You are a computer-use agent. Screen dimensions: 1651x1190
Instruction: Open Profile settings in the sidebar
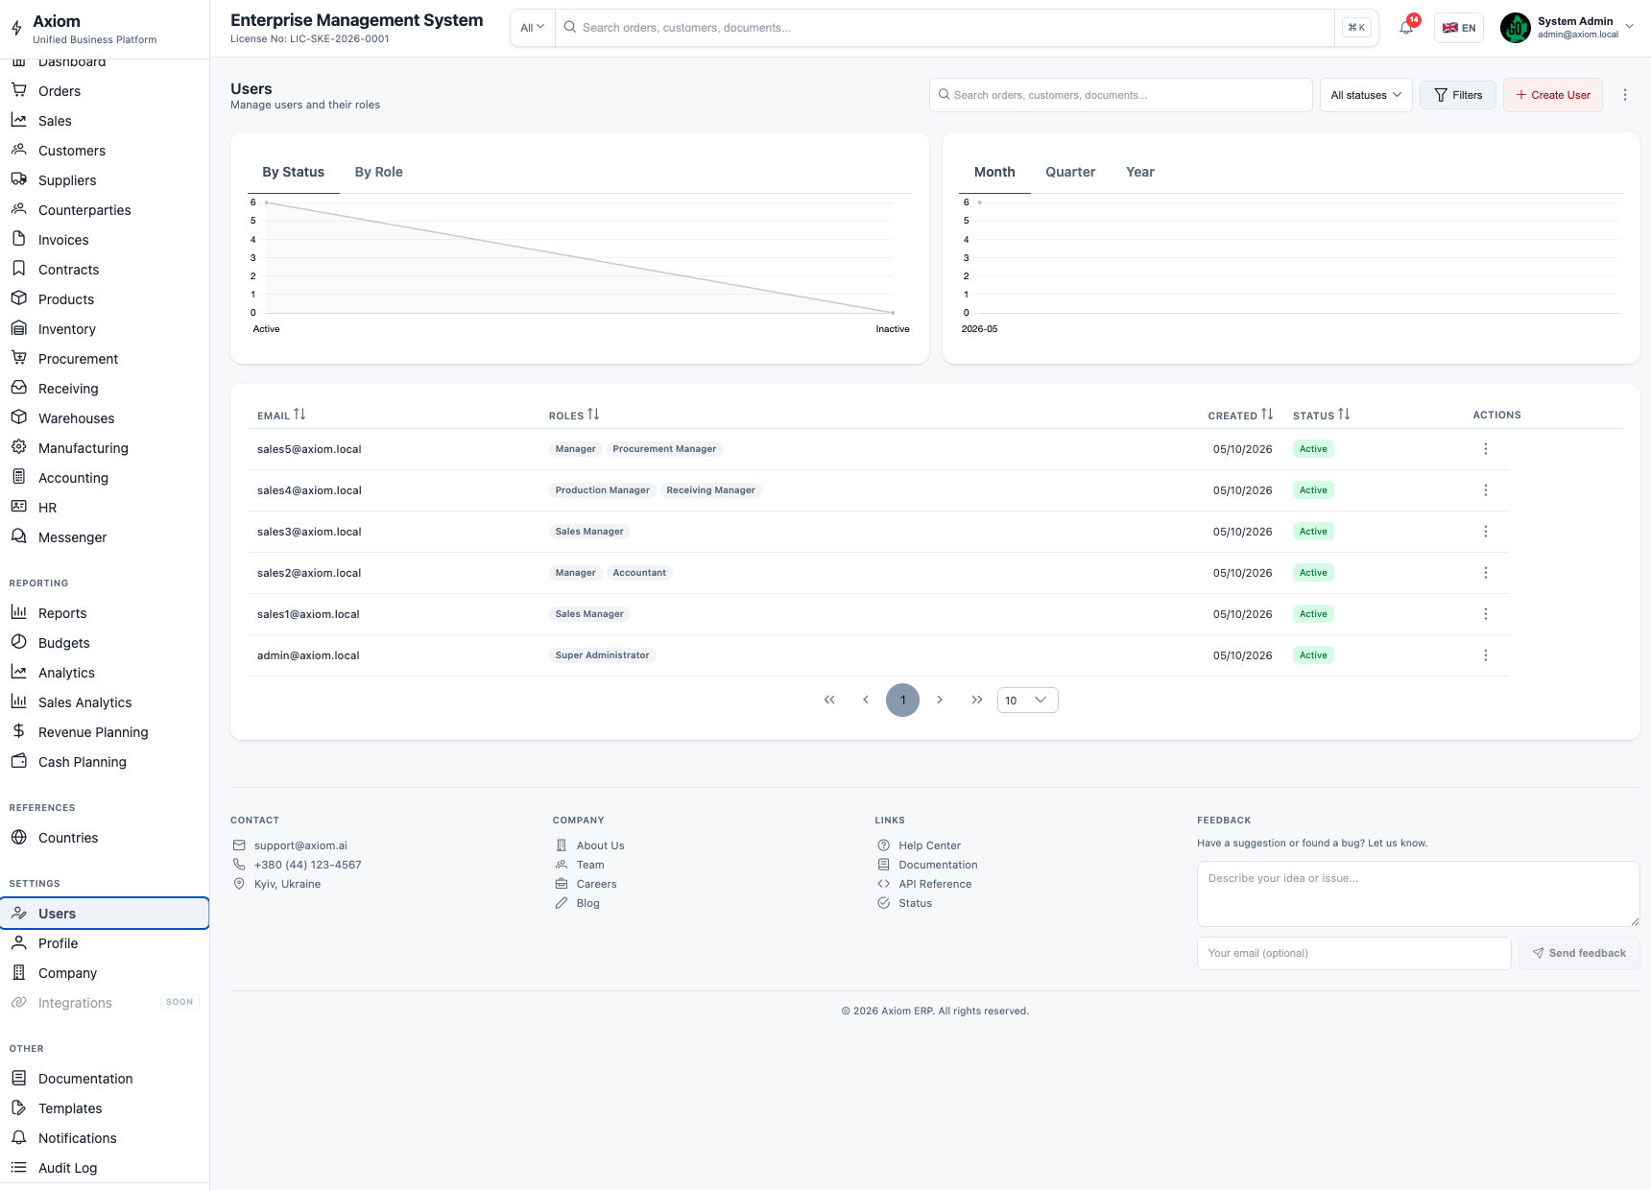tap(105, 943)
